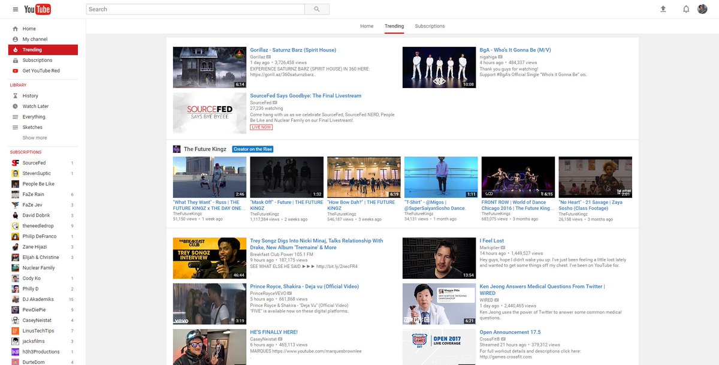Click the Trending flame icon
The image size is (719, 365).
[15, 50]
